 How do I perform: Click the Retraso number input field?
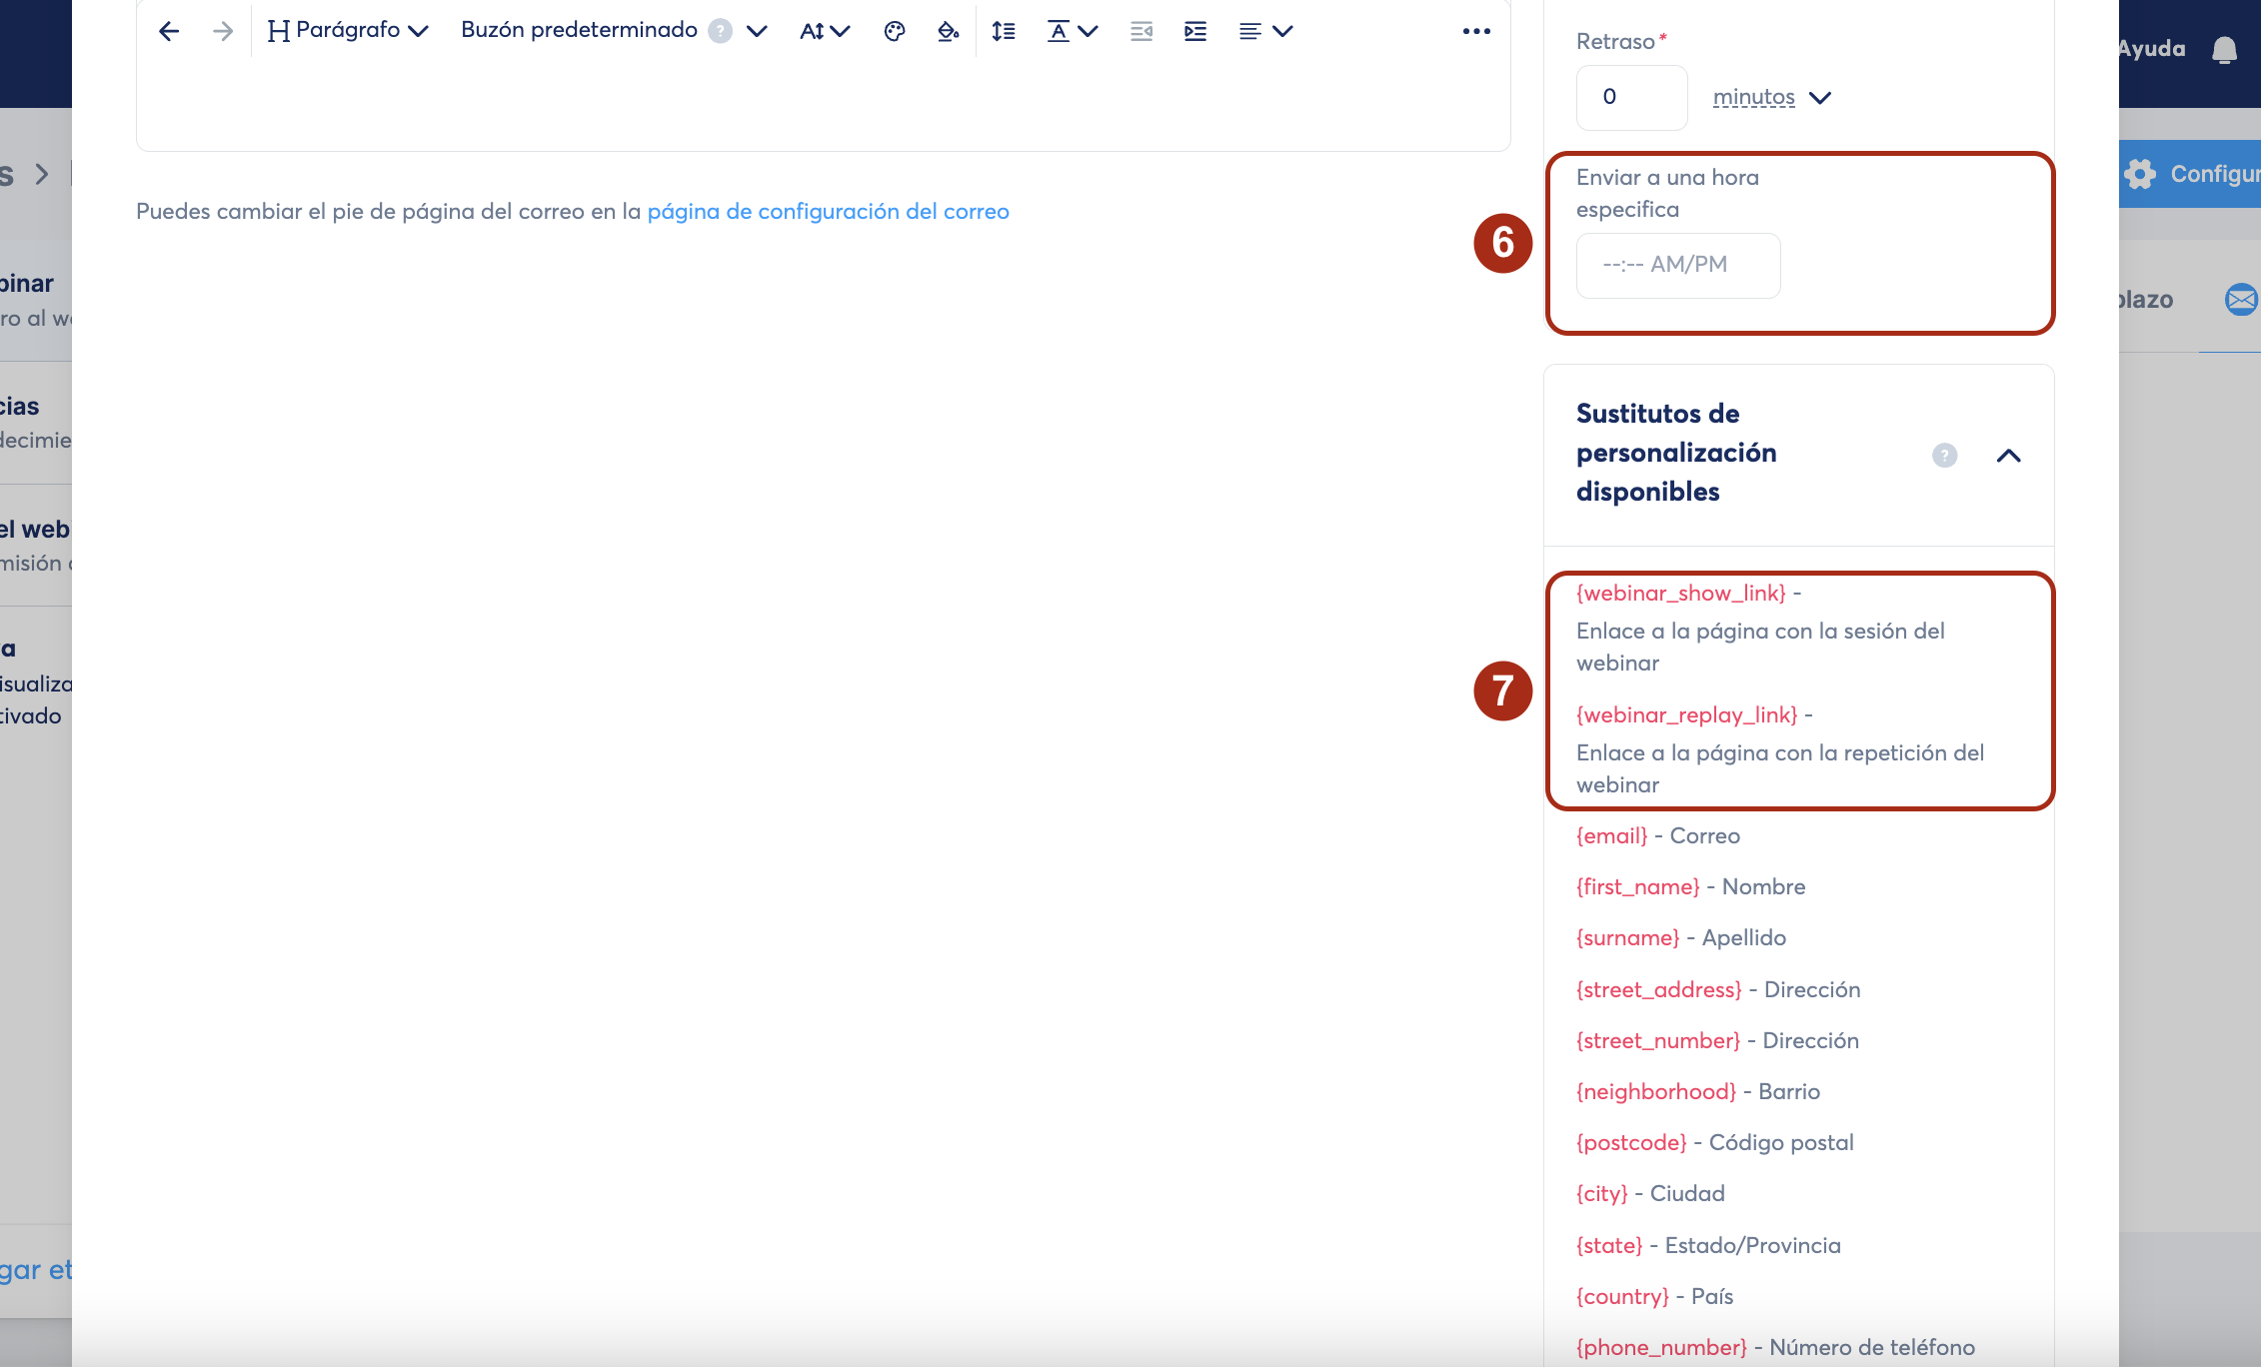[1631, 97]
